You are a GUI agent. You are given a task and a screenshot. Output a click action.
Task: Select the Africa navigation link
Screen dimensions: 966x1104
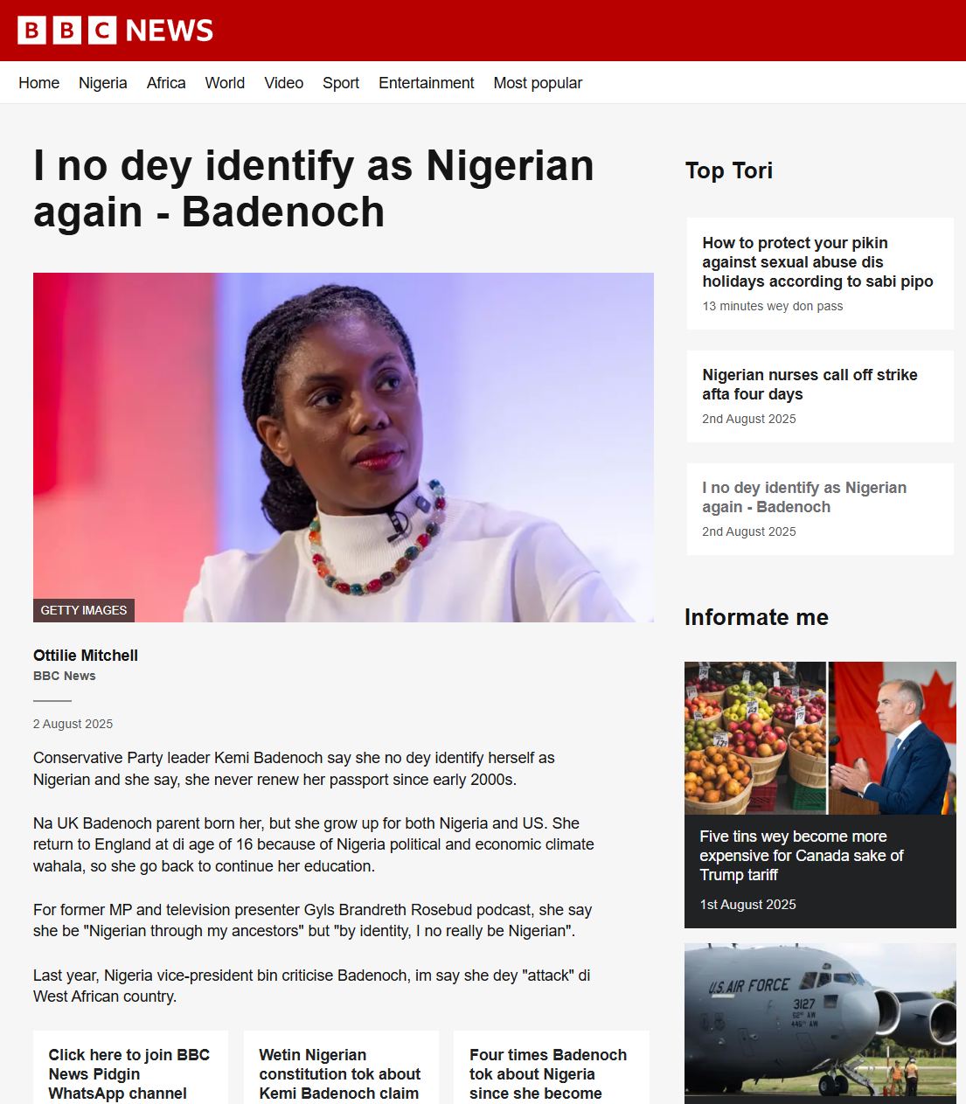166,83
